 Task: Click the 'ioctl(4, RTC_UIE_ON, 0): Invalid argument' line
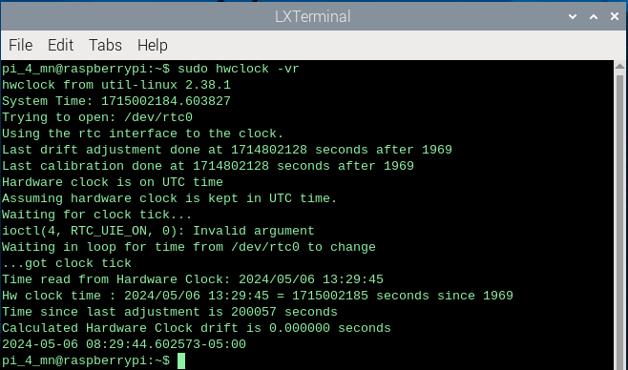pos(158,231)
